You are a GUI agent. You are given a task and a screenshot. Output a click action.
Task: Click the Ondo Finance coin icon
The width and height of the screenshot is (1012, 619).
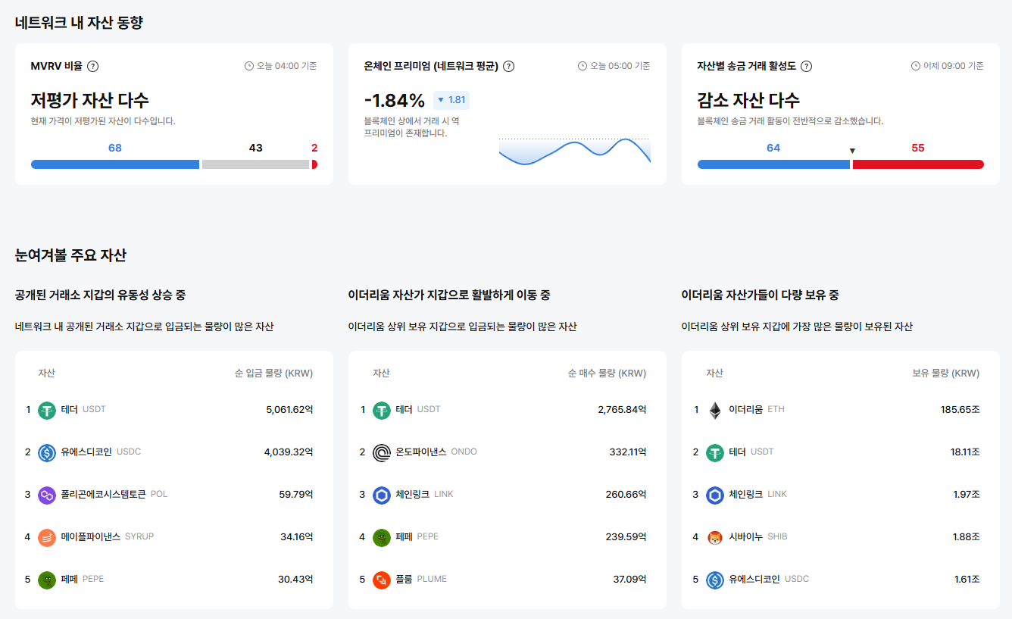(382, 452)
